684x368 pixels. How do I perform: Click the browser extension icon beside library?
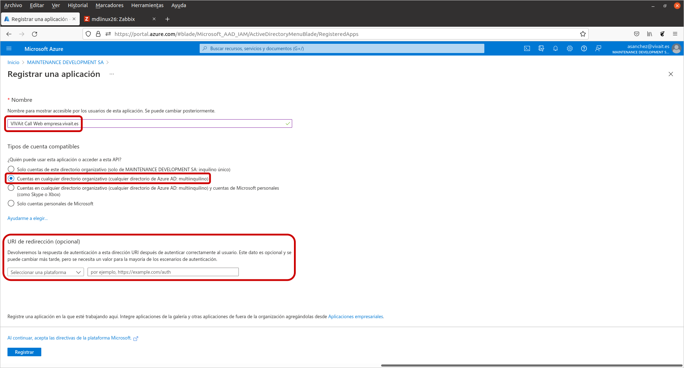662,34
